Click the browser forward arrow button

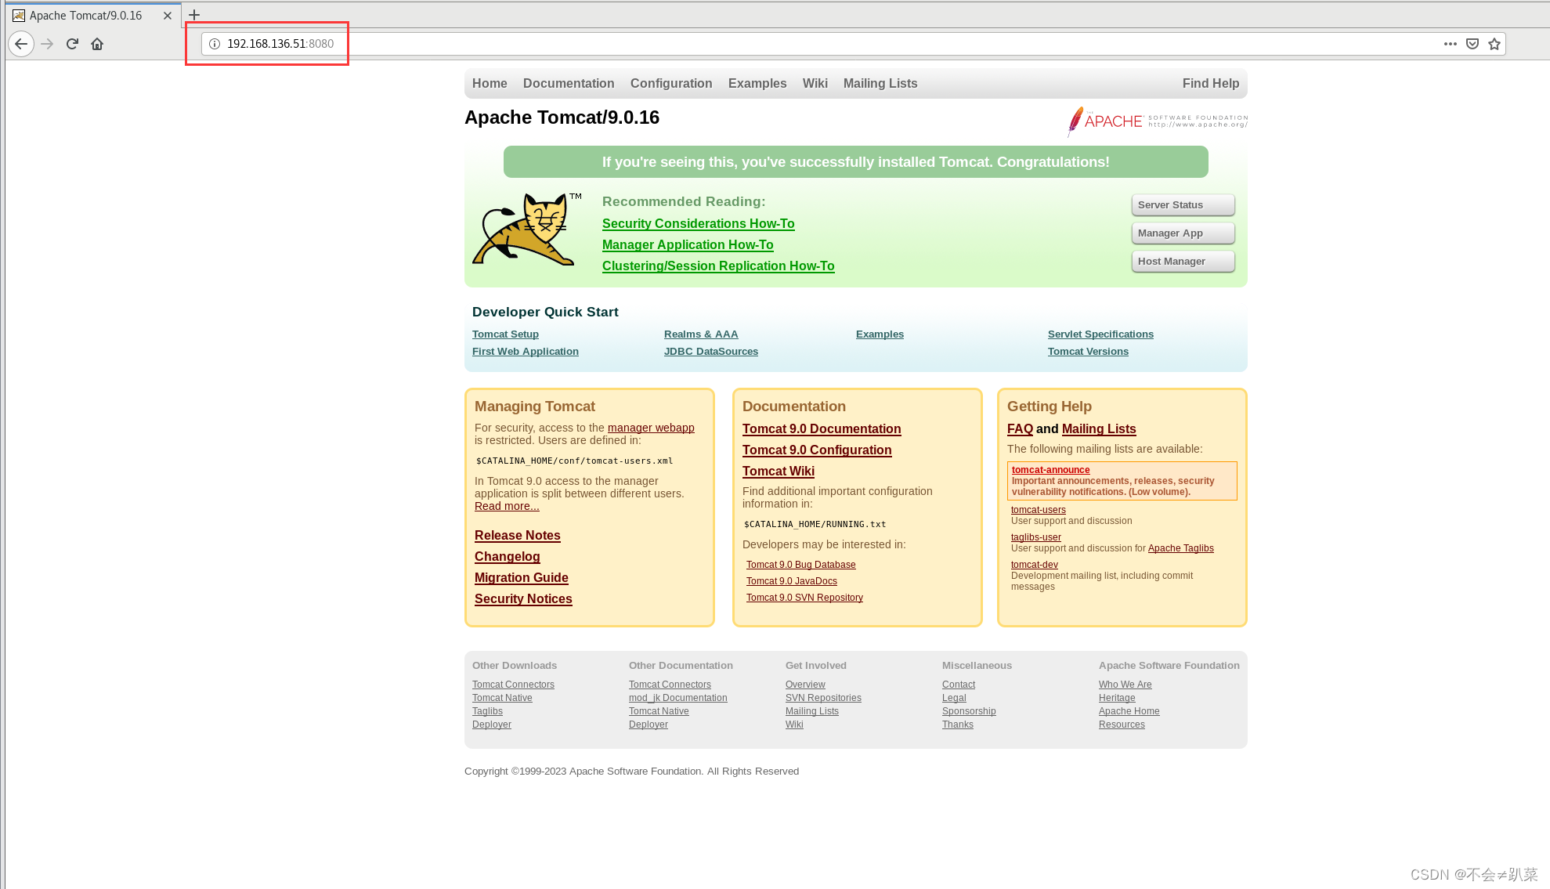[x=47, y=44]
